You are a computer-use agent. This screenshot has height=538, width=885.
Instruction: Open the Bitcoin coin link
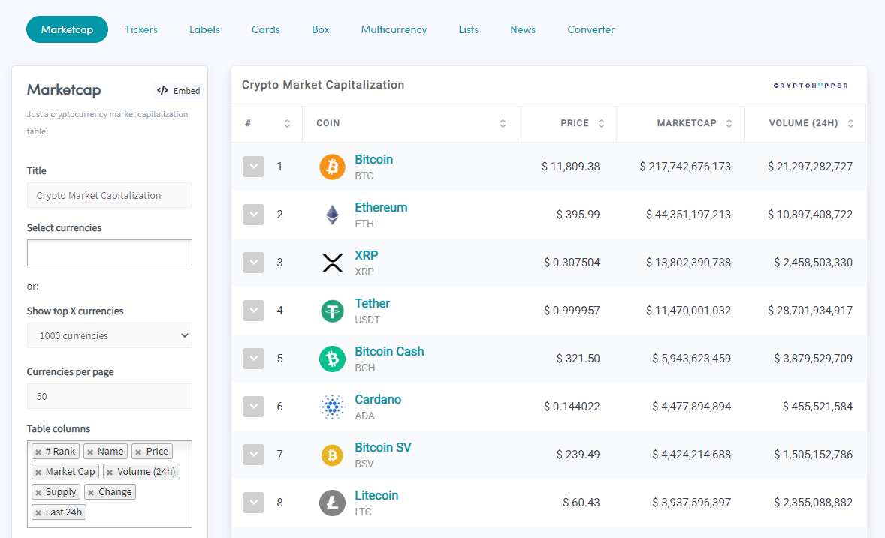click(373, 160)
